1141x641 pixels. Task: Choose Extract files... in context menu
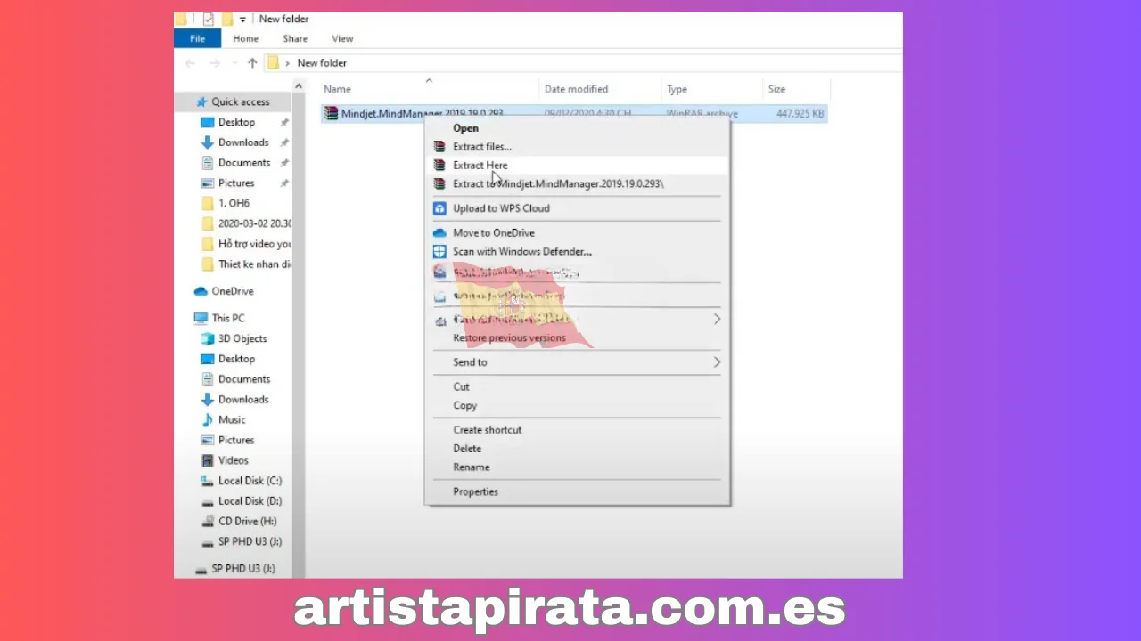(x=482, y=147)
